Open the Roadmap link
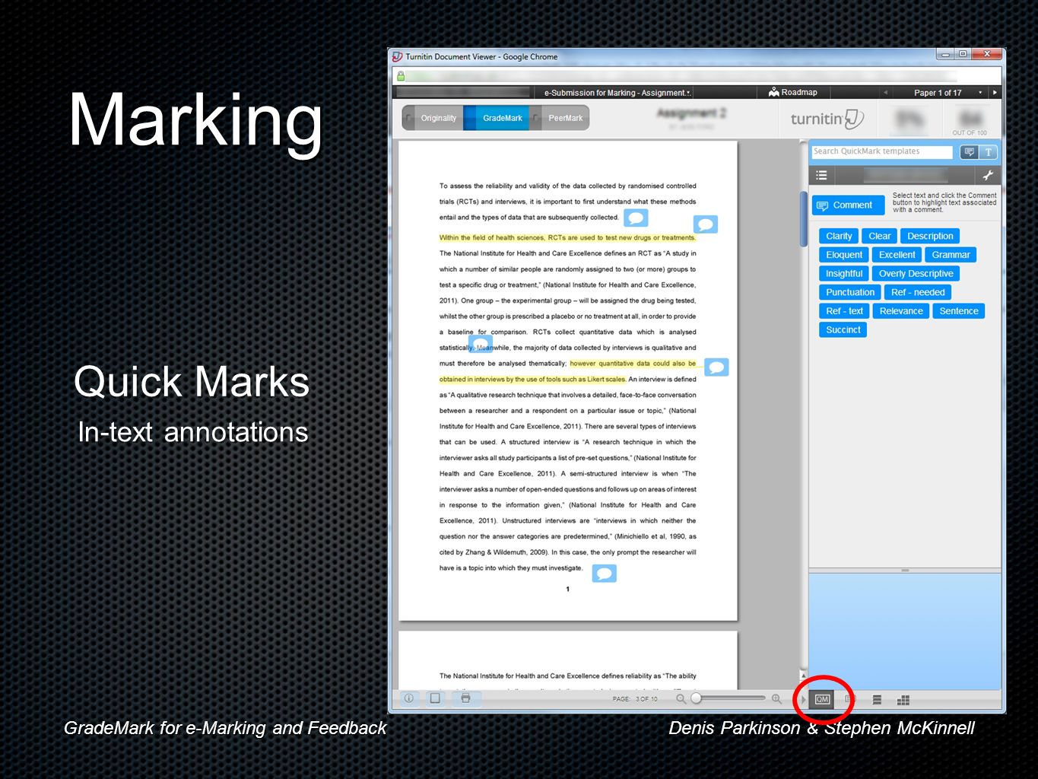The width and height of the screenshot is (1038, 779). (793, 92)
